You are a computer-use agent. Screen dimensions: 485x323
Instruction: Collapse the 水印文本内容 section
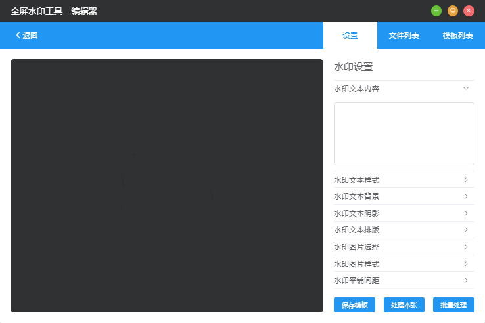pos(404,89)
